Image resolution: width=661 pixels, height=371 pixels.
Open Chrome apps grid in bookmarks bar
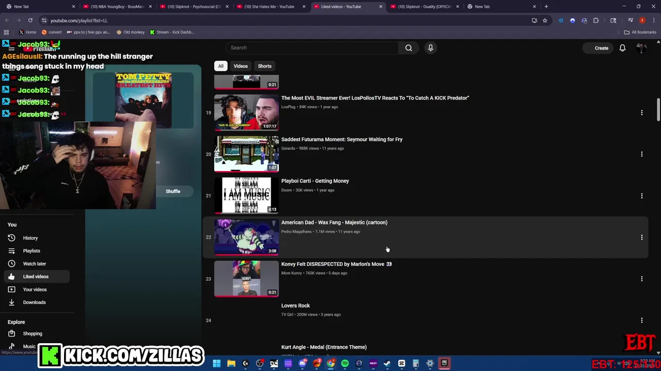tap(6, 32)
